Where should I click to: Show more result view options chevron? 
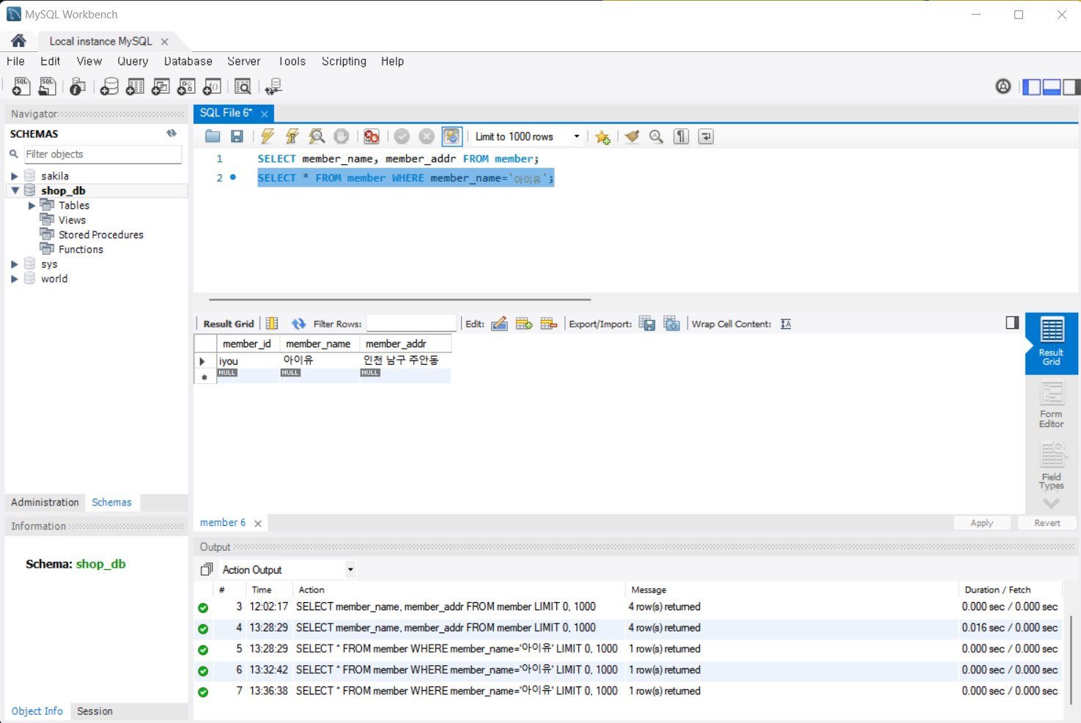pyautogui.click(x=1052, y=504)
